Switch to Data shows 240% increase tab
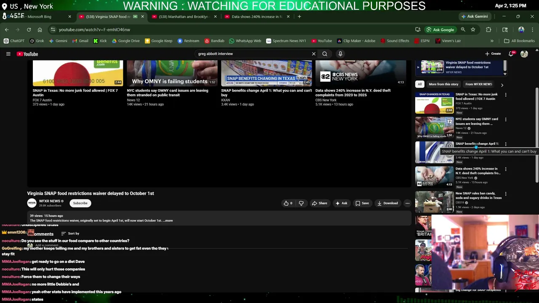The height and width of the screenshot is (303, 539). pos(256,16)
